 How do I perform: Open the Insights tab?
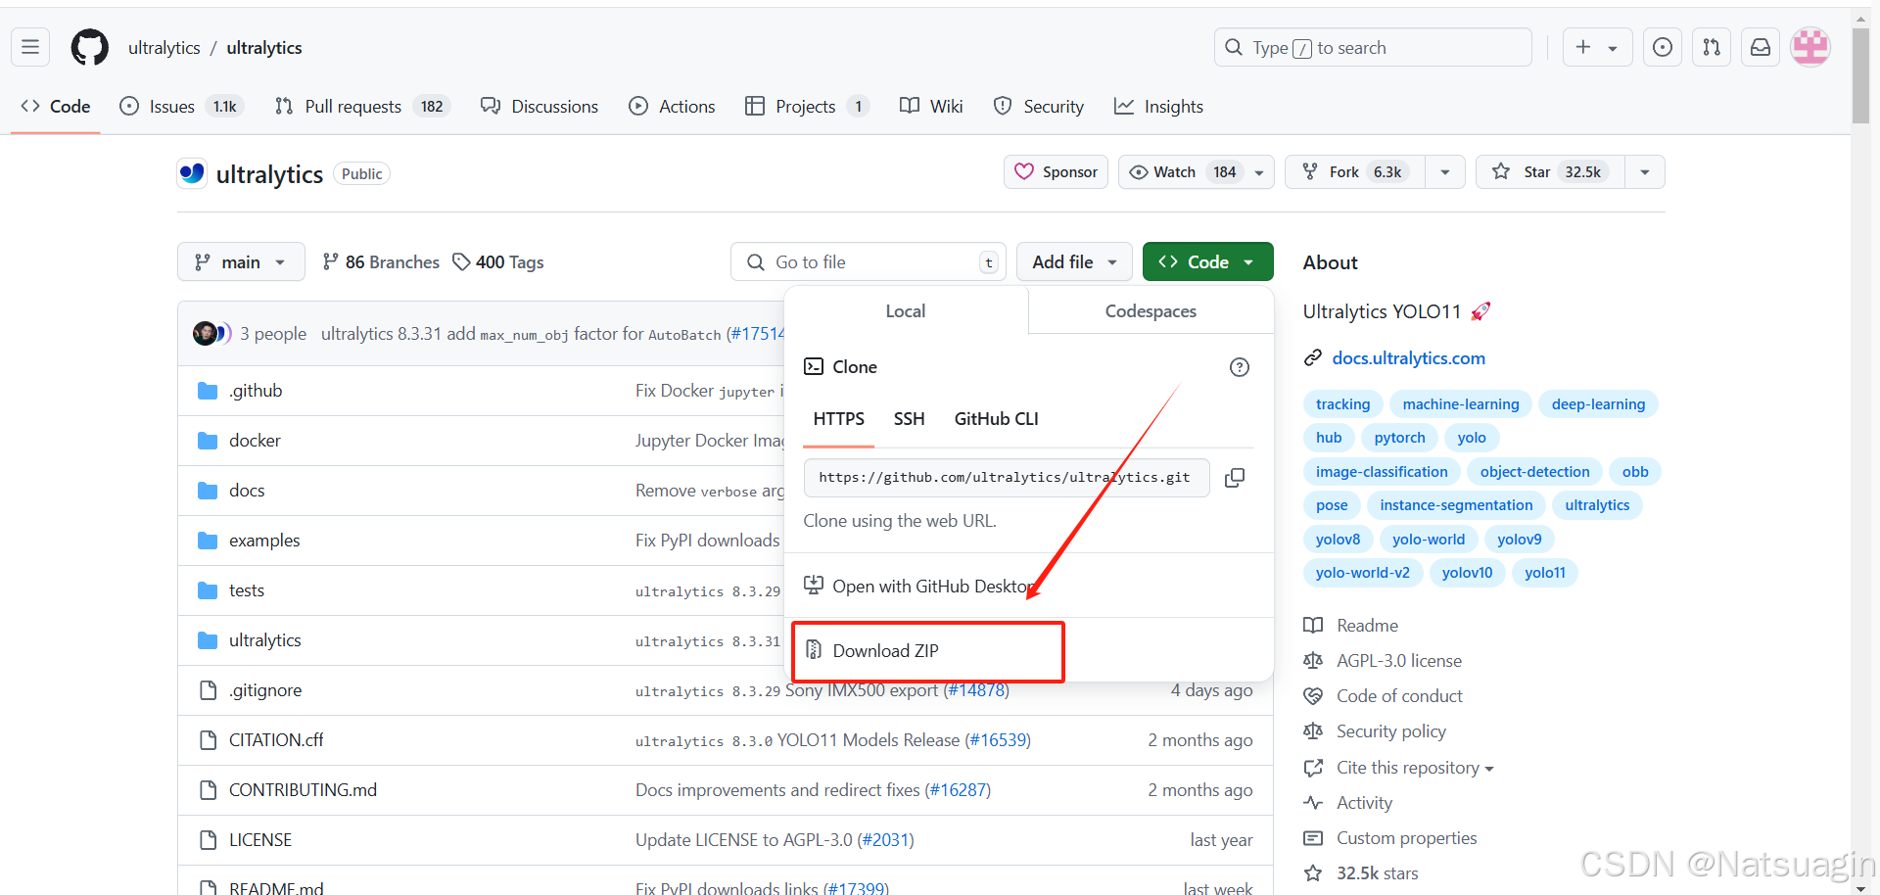tap(1158, 107)
